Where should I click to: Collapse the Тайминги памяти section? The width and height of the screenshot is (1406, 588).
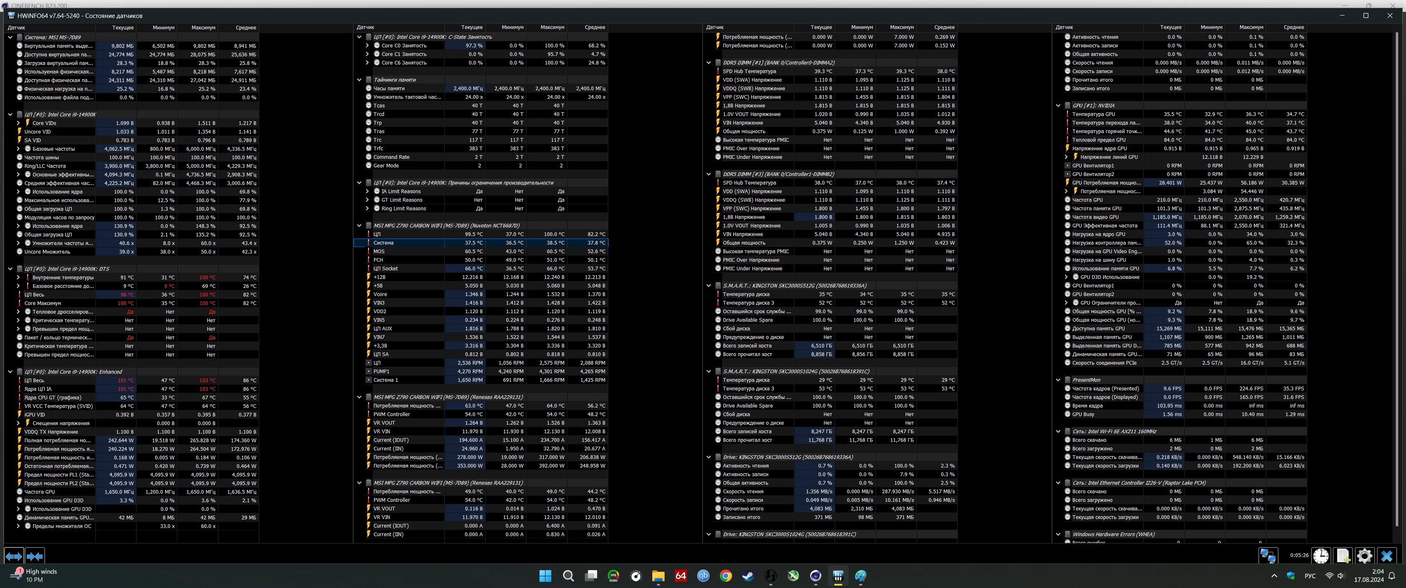pyautogui.click(x=359, y=80)
